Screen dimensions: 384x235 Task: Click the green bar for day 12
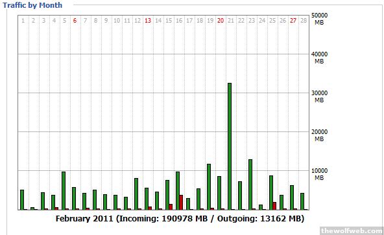tap(136, 194)
